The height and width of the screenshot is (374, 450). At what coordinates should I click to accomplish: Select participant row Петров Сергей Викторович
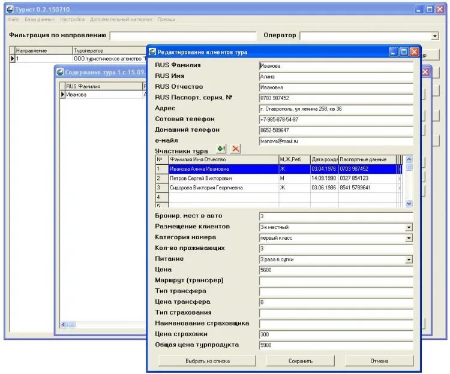point(278,178)
